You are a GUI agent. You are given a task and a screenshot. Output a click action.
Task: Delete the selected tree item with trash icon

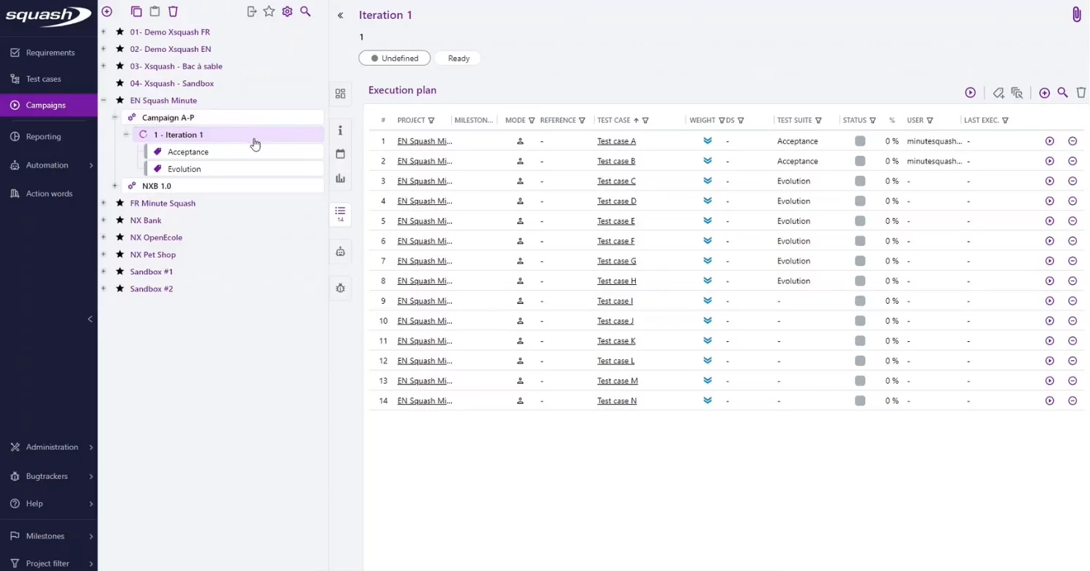(x=173, y=12)
